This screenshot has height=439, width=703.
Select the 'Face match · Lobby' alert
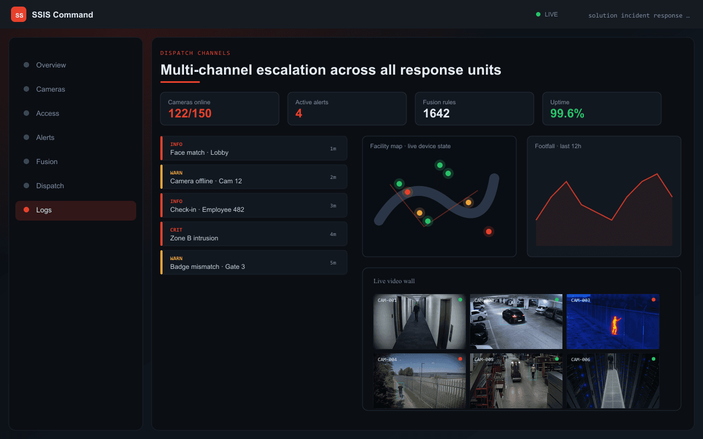click(254, 148)
